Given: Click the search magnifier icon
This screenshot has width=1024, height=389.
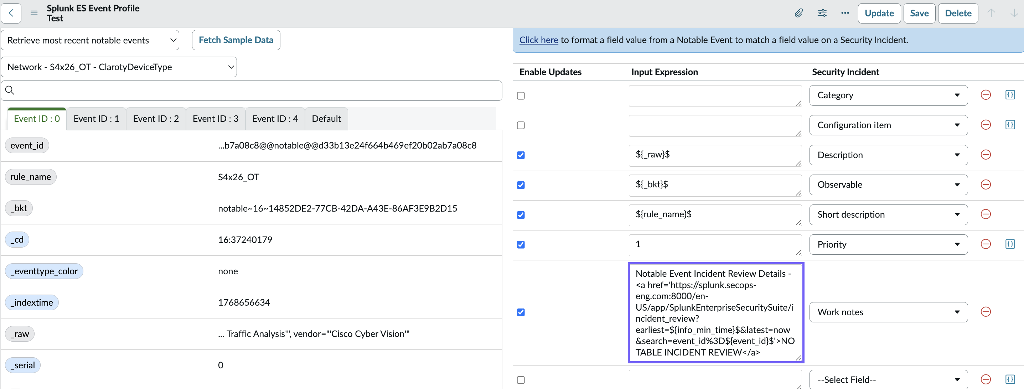Looking at the screenshot, I should [10, 90].
